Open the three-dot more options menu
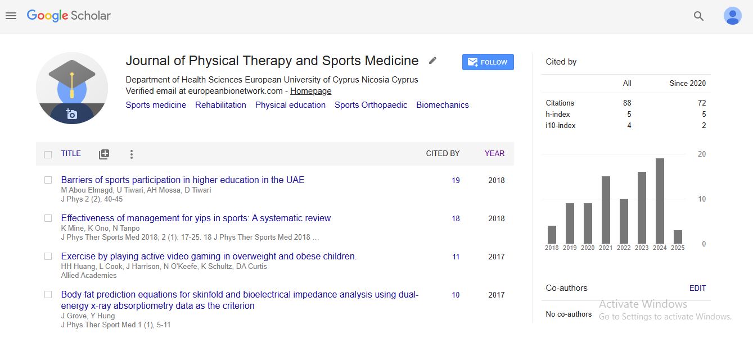 (x=131, y=154)
